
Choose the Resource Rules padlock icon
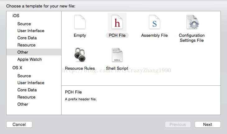(80, 55)
